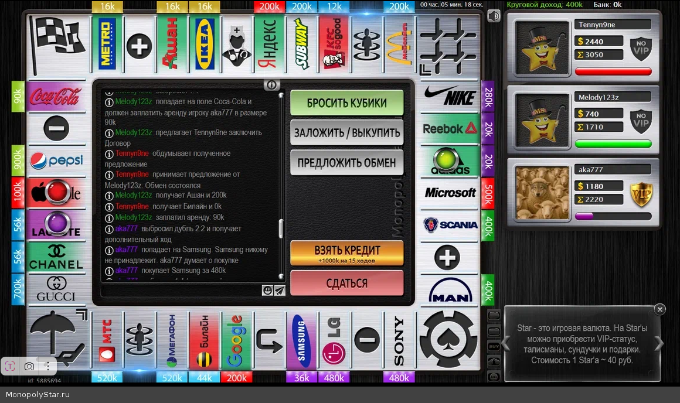Select the Gucci property cell
Viewport: 680px width, 403px height.
56,289
